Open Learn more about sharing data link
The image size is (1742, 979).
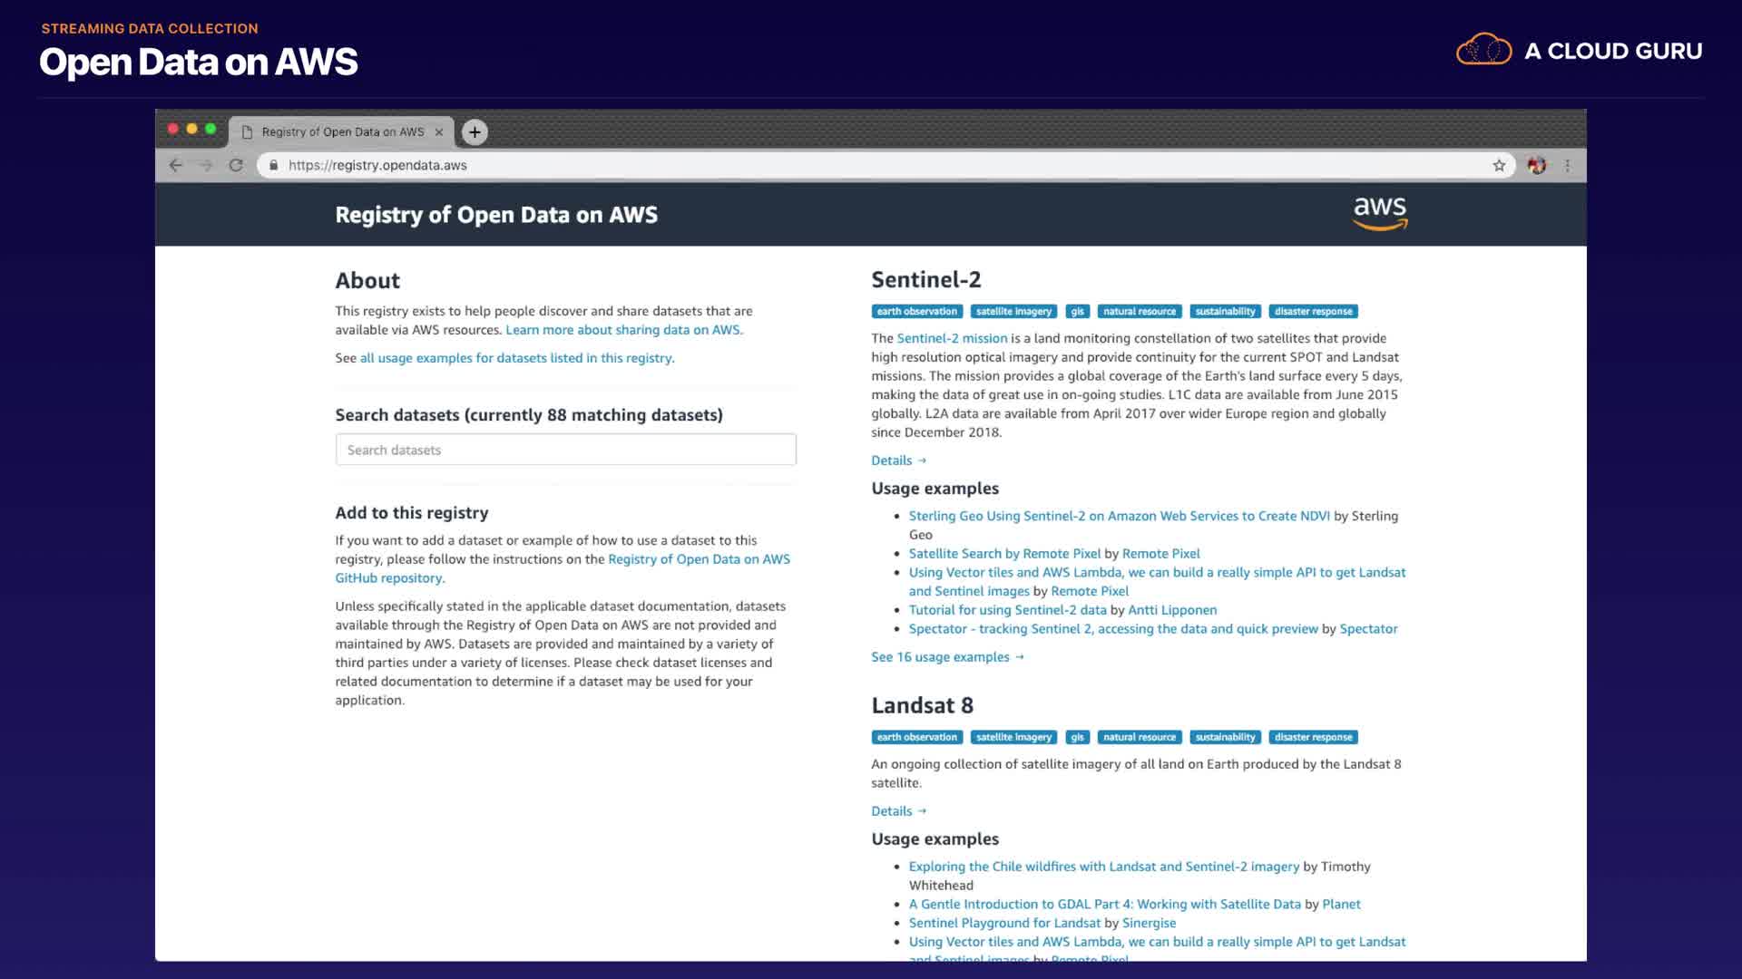coord(623,330)
